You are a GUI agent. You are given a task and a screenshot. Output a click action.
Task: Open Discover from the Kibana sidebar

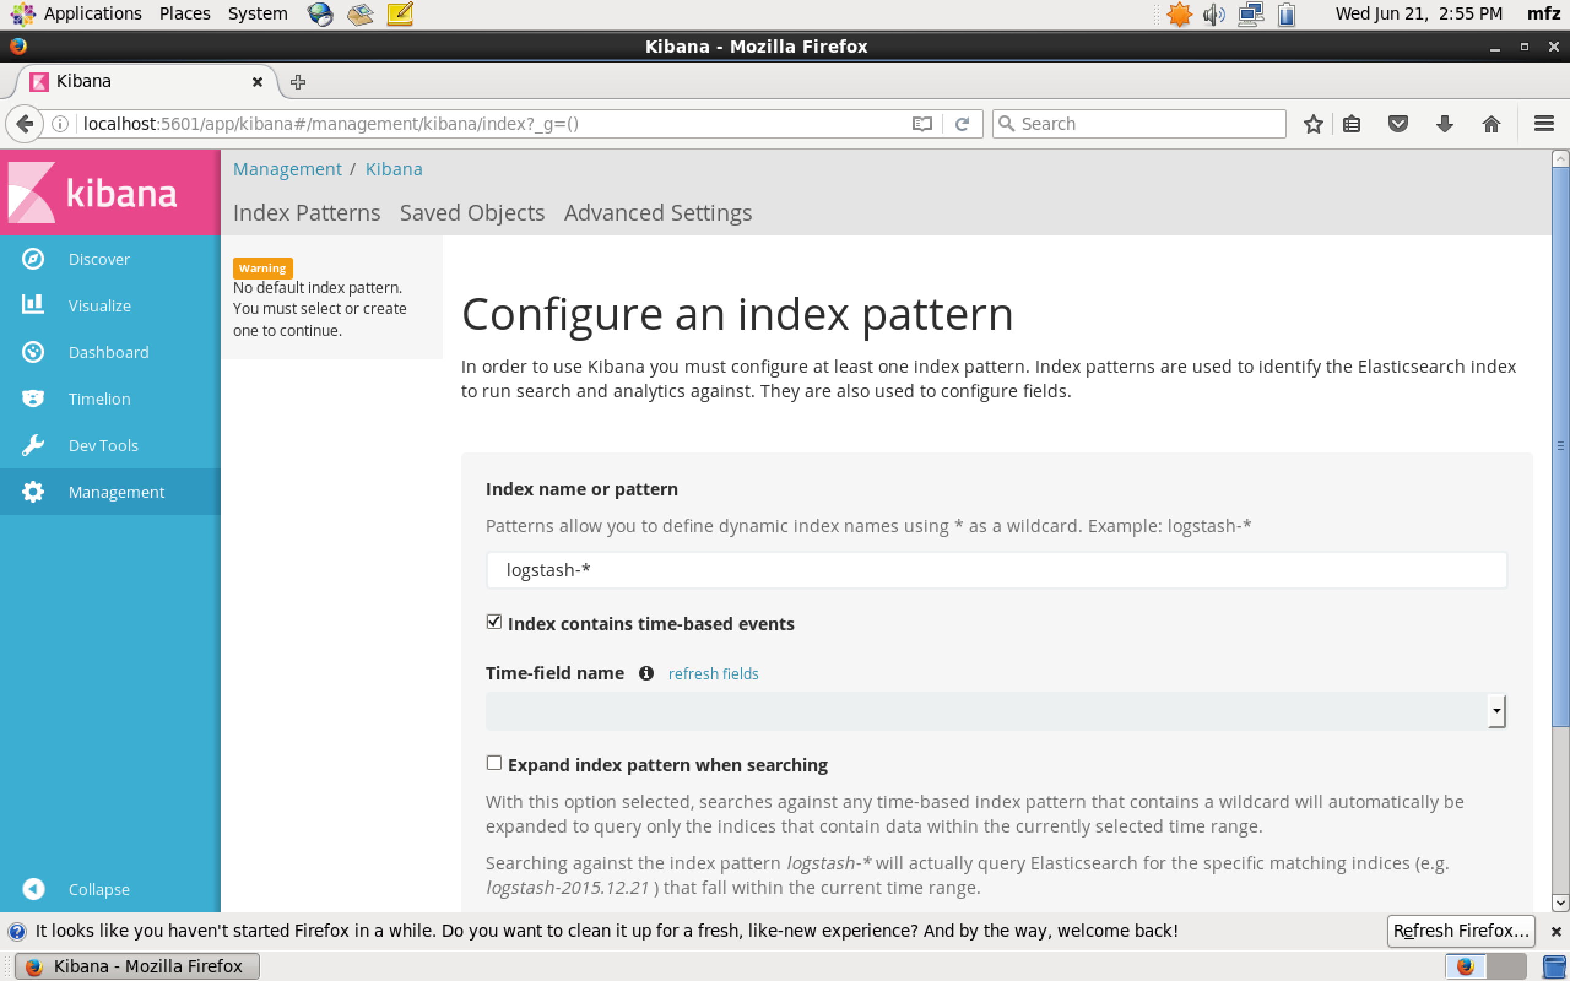pyautogui.click(x=110, y=259)
